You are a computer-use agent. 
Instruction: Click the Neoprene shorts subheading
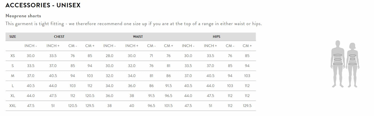(x=23, y=16)
